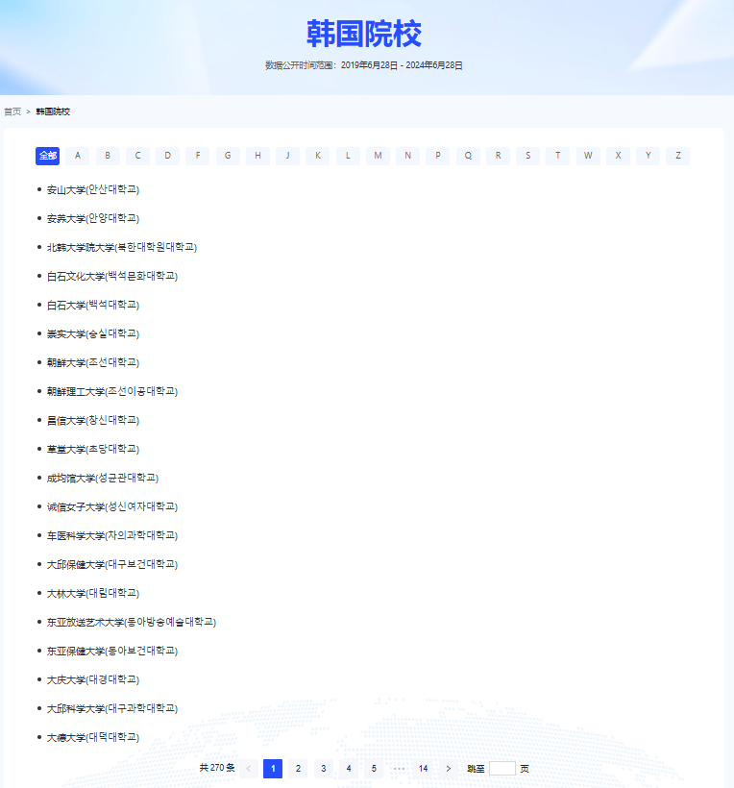The width and height of the screenshot is (734, 788).
Task: Open 草堂大学 entry
Action: (93, 449)
